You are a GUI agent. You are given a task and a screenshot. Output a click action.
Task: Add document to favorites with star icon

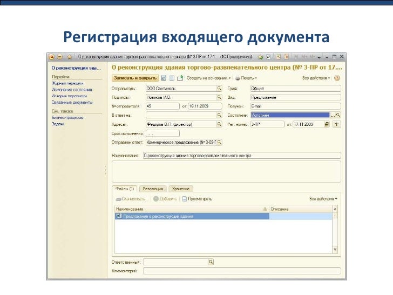click(70, 57)
